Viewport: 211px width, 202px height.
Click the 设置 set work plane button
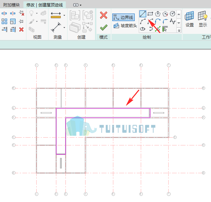point(190,19)
